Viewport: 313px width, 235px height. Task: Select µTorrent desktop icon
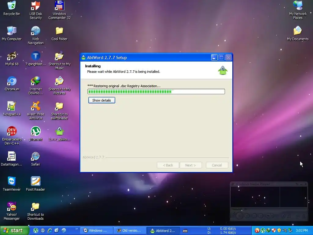pos(35,134)
